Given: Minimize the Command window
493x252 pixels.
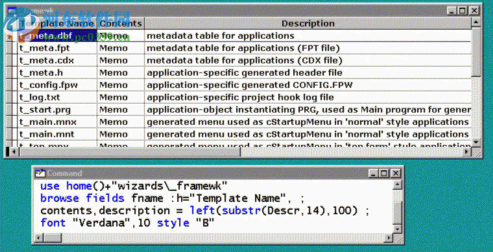Looking at the screenshot, I should pos(373,173).
